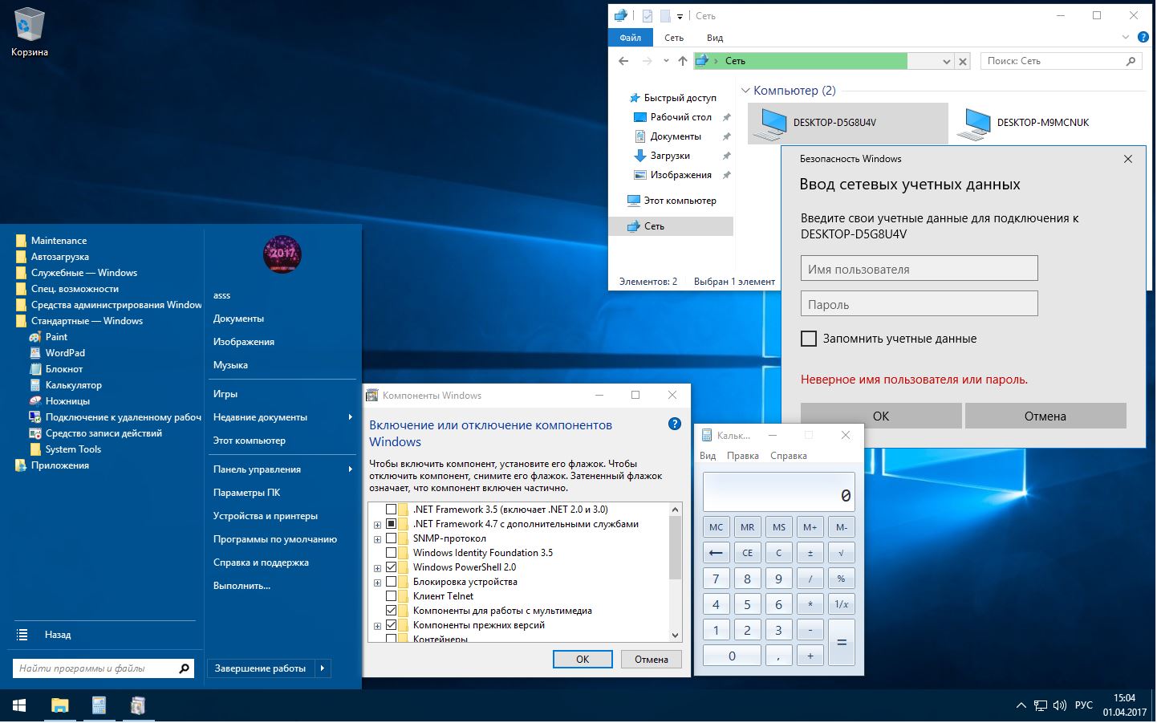Refresh or stop loading in Explorer address bar
The image size is (1157, 723).
point(963,61)
